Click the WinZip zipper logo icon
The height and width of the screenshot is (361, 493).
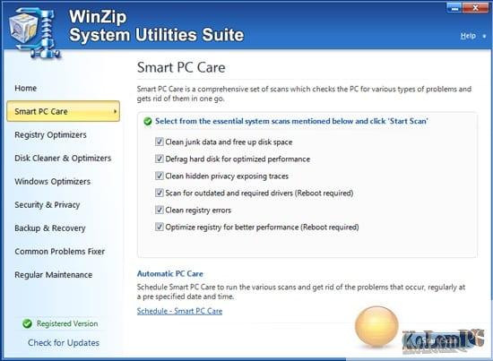pyautogui.click(x=35, y=33)
